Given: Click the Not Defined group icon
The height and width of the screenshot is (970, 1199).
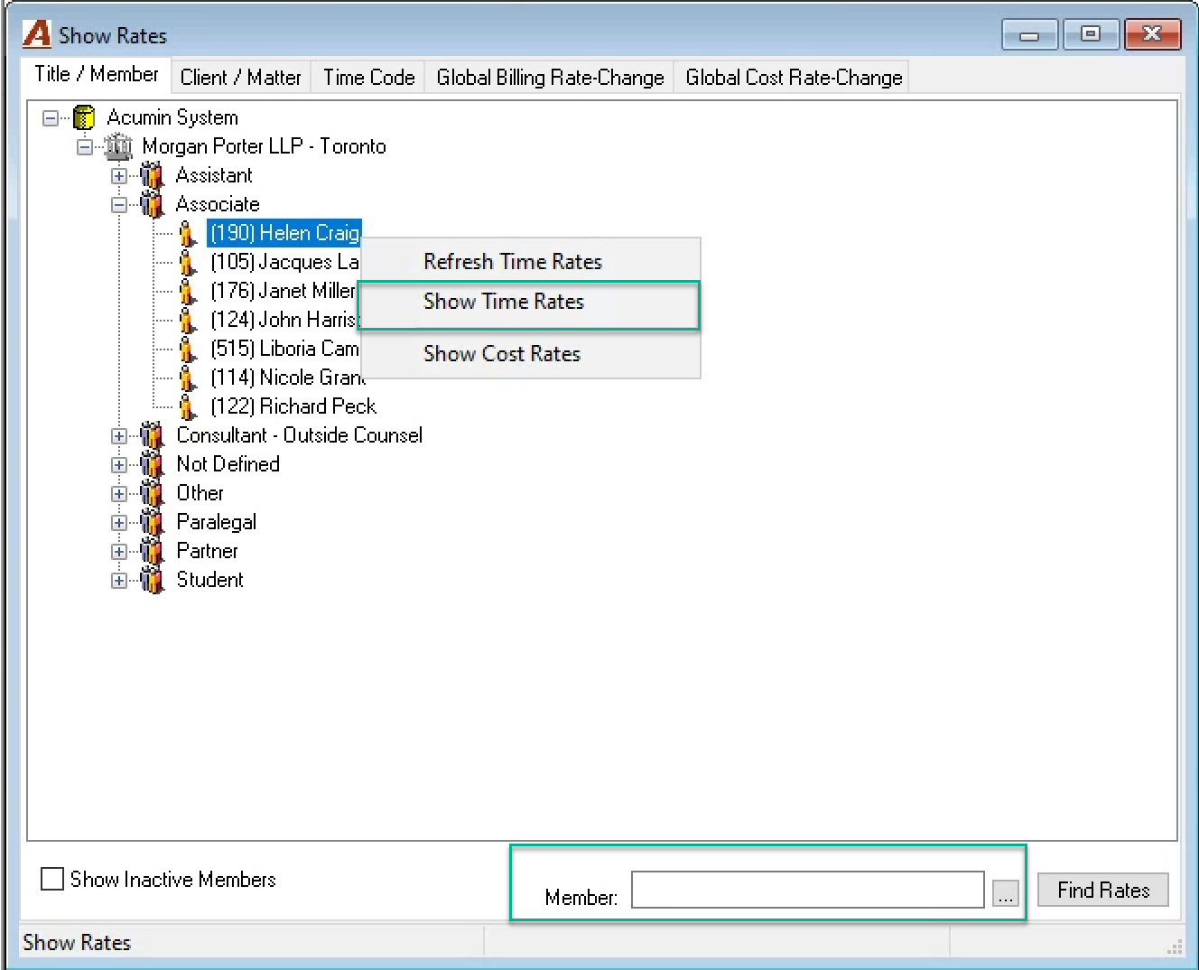Looking at the screenshot, I should 153,464.
